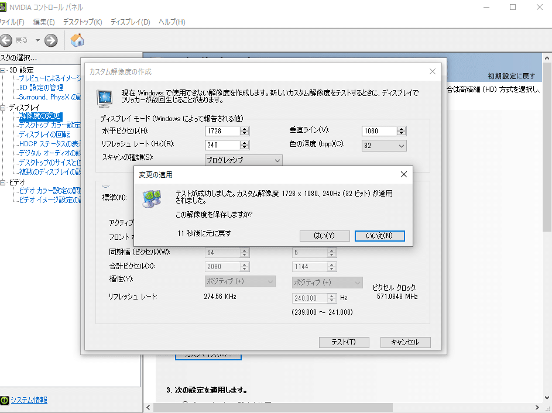
Task: Click the 水平ピクセル input field showing 1728
Action: pyautogui.click(x=222, y=131)
